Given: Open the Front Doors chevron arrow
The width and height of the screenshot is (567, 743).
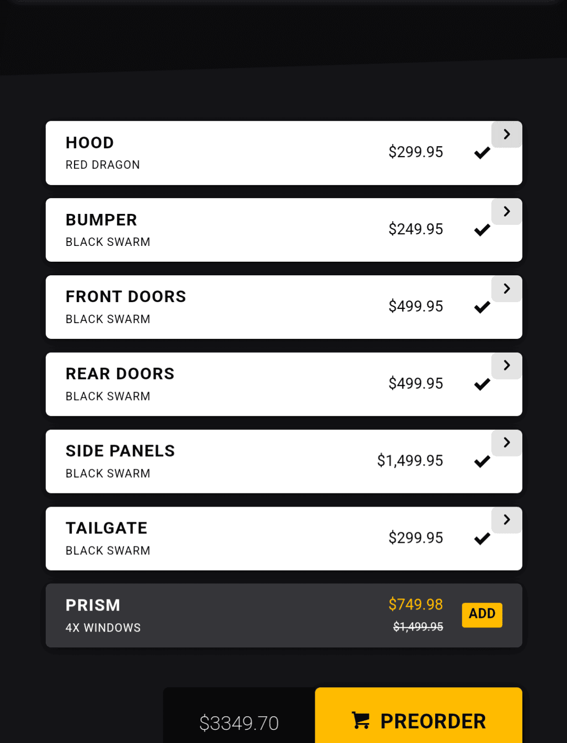Looking at the screenshot, I should click(507, 288).
